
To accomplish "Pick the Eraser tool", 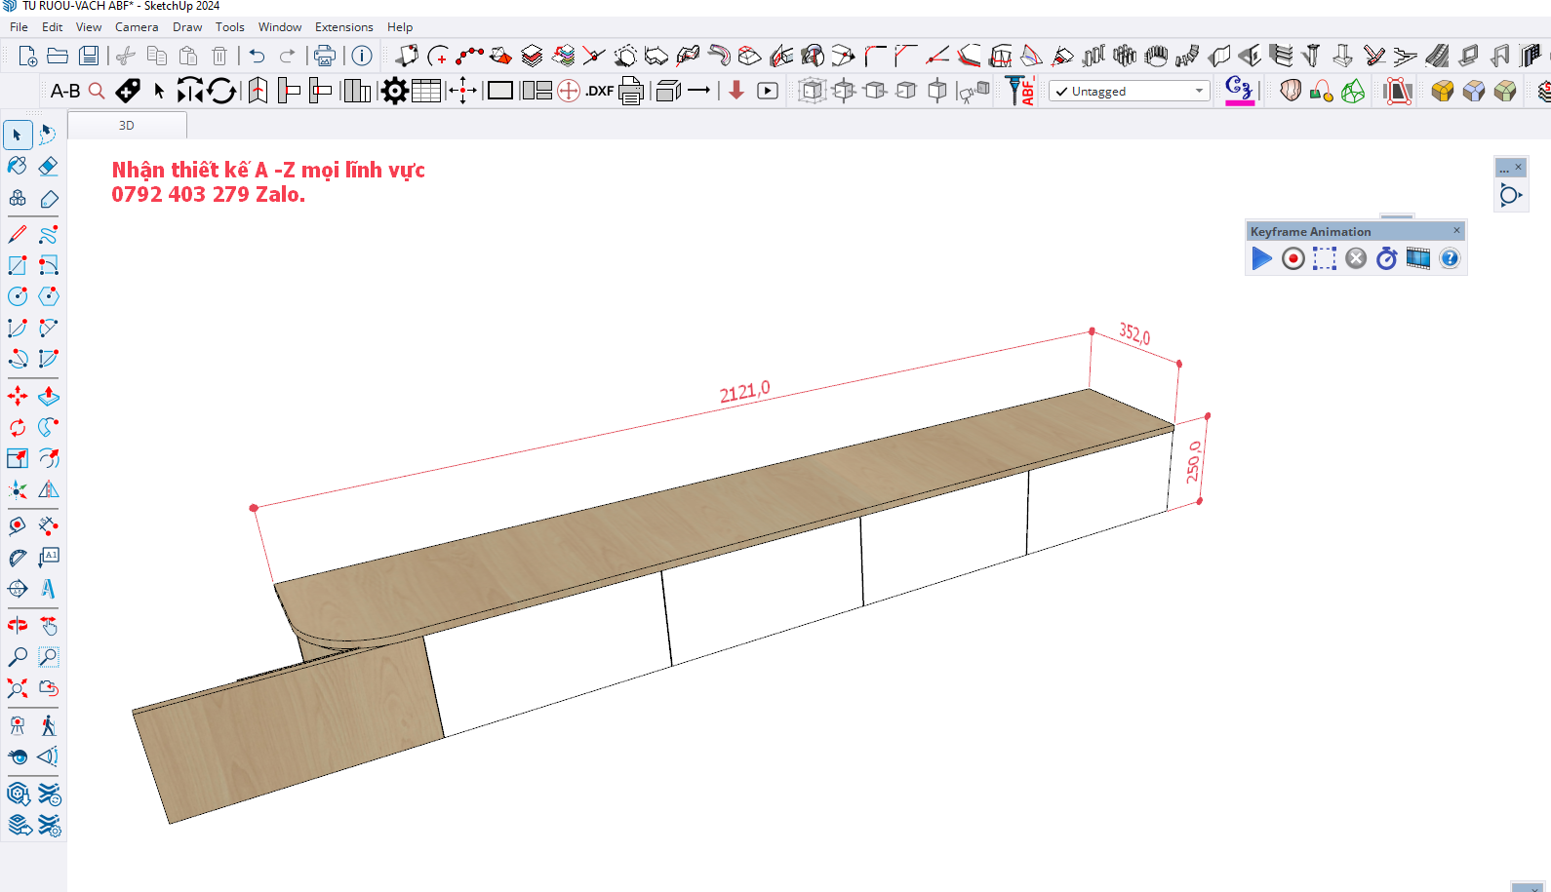I will 49,166.
